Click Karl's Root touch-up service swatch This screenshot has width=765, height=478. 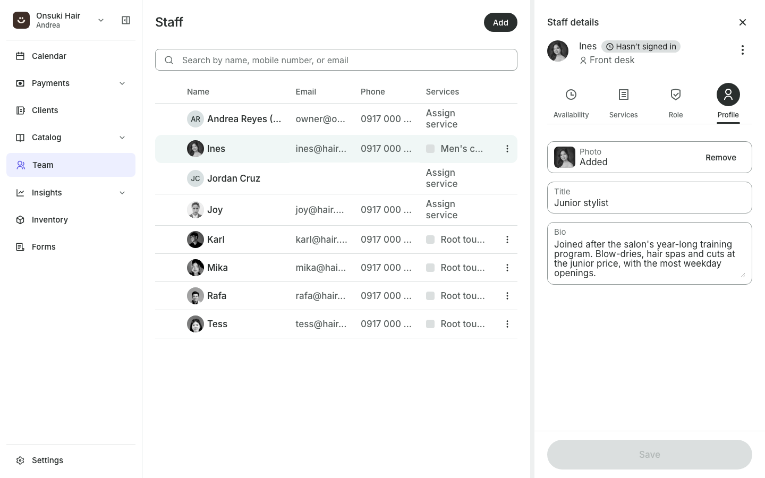pyautogui.click(x=430, y=240)
